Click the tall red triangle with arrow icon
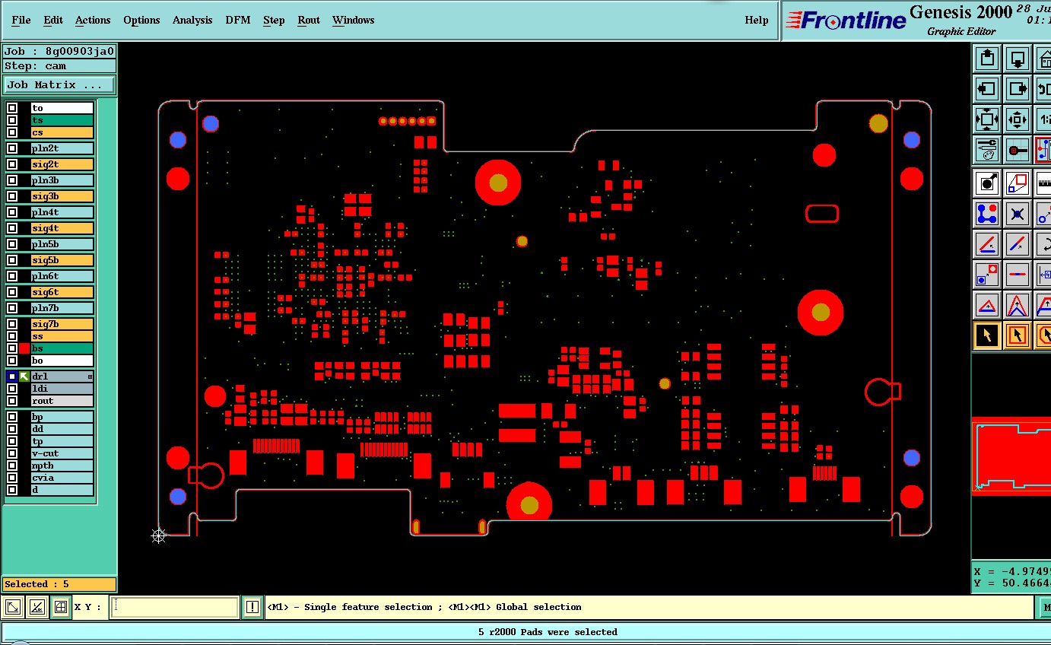 (x=1018, y=305)
